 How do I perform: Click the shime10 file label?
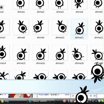coord(60,38)
